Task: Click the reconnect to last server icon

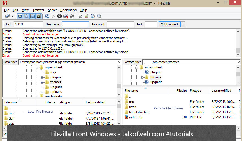Action: tap(72, 16)
